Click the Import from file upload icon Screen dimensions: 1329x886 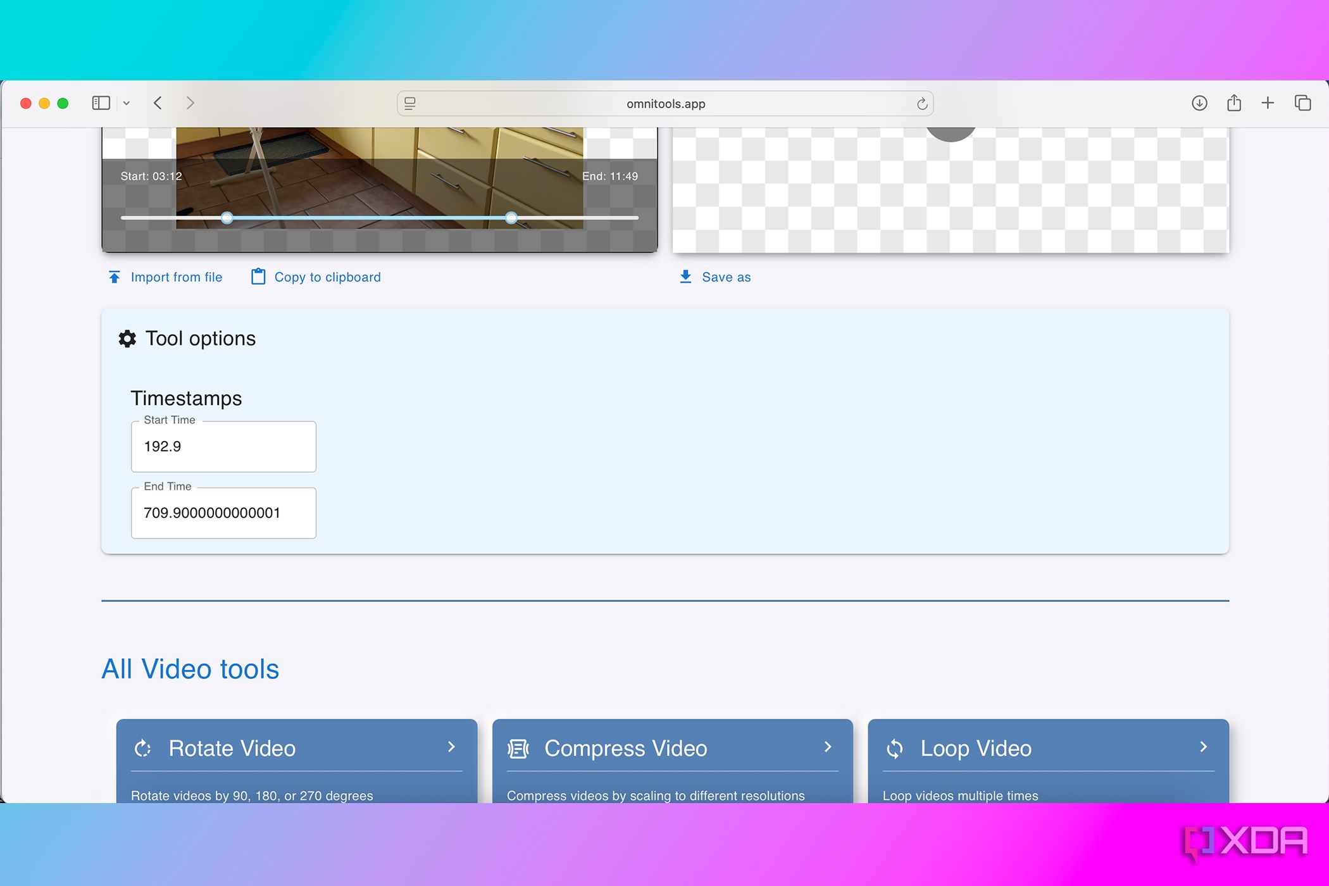click(x=115, y=277)
